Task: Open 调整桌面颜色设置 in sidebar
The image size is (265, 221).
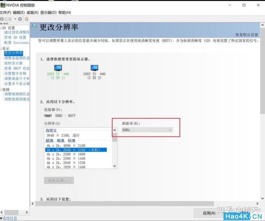Action: click(17, 58)
